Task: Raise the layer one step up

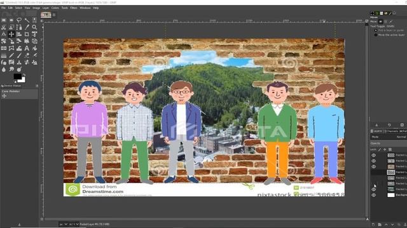Action: pyautogui.click(x=386, y=225)
